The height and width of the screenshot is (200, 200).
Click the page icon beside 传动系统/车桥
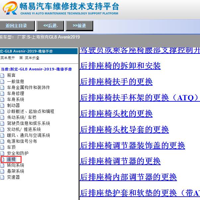[x=2, y=118]
